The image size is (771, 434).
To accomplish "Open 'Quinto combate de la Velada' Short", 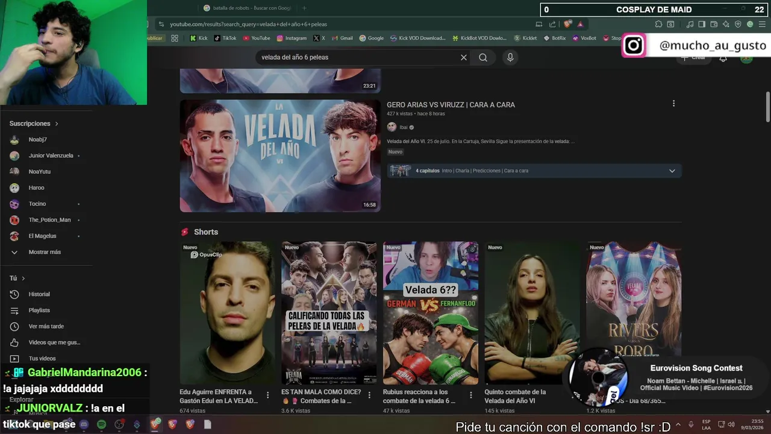I will click(532, 313).
